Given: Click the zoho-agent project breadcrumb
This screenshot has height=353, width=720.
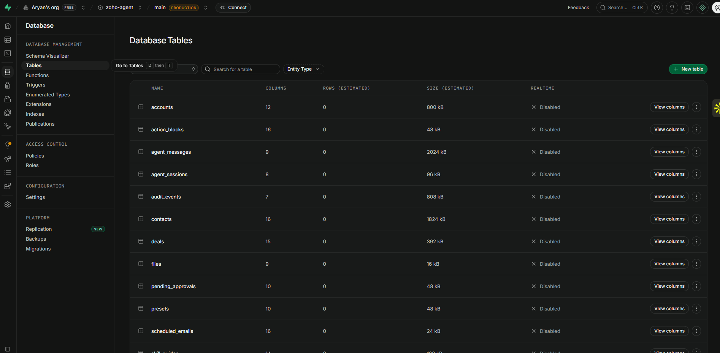Looking at the screenshot, I should (119, 8).
